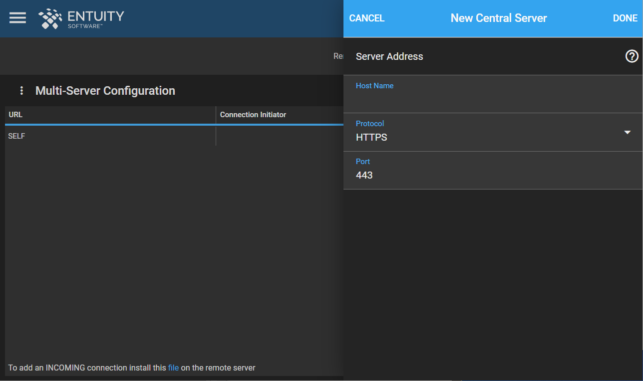643x381 pixels.
Task: Click the Entuity Software logo
Action: click(81, 18)
